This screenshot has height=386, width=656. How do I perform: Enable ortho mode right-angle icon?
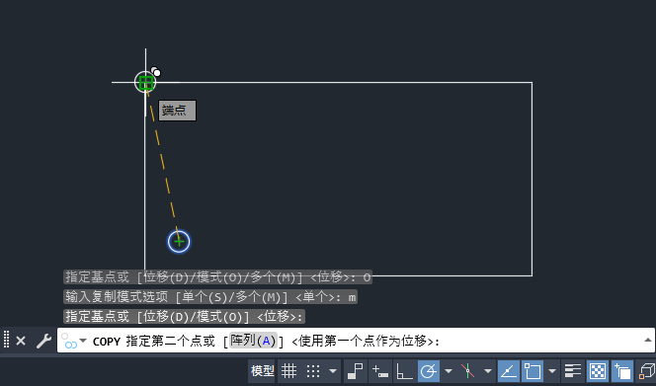point(404,370)
